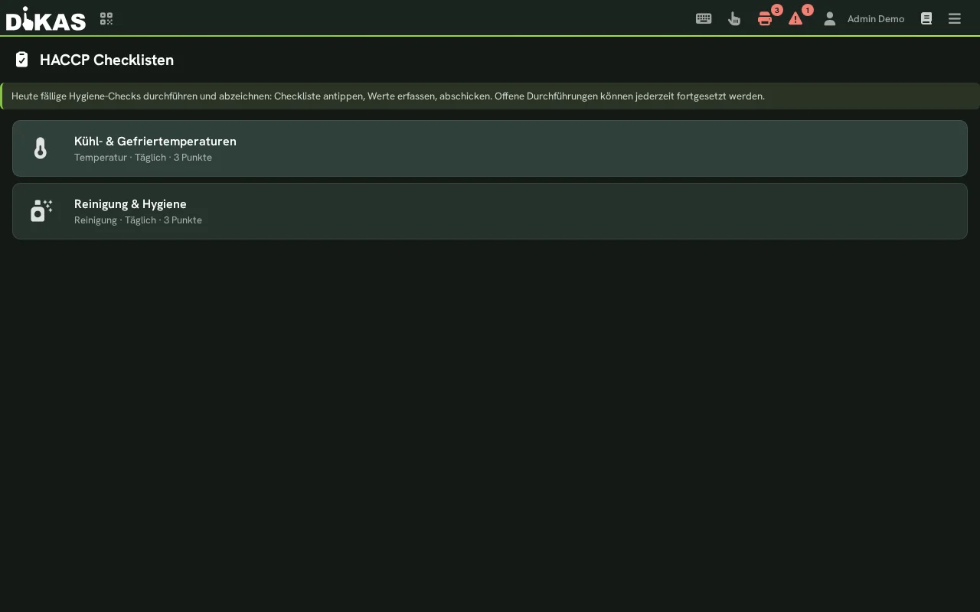Open the Reinigung & Hygiene checklist

(x=490, y=211)
